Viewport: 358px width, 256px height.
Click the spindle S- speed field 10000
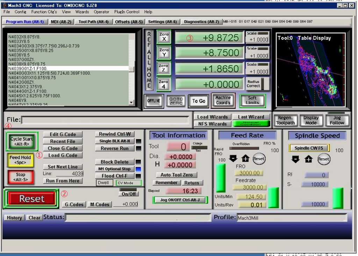[315, 184]
